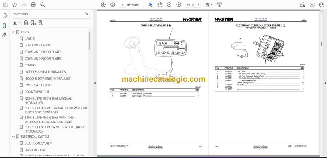Delete selected bookmark with trash icon
327x158 pixels.
26,23
